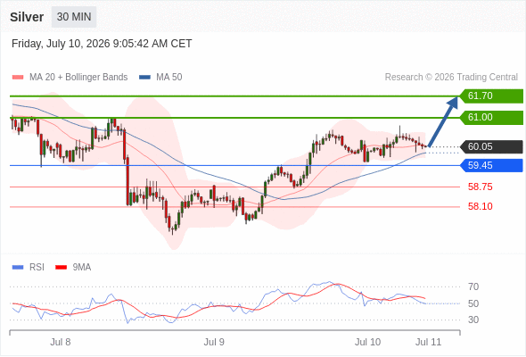The width and height of the screenshot is (526, 357).
Task: Click the Jul 11 date marker
Action: point(429,342)
